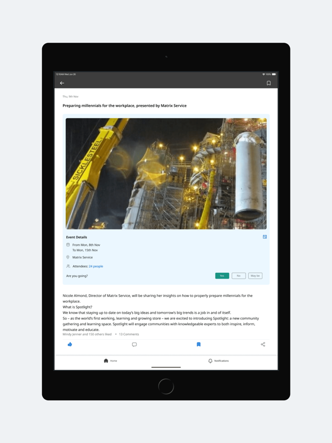332x443 pixels.
Task: Click the 'What is Spotlight?' line
Action: click(77, 307)
